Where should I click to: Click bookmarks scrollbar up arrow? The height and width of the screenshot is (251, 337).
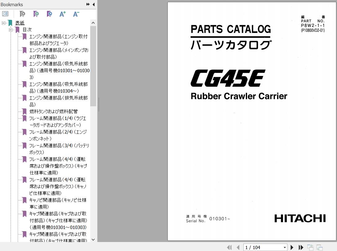pos(93,23)
